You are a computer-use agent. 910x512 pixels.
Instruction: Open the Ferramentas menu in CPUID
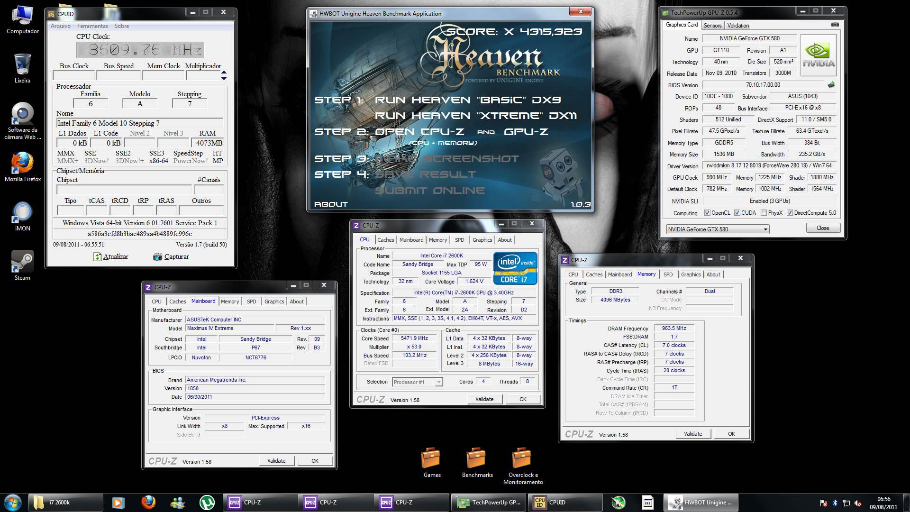coord(92,26)
